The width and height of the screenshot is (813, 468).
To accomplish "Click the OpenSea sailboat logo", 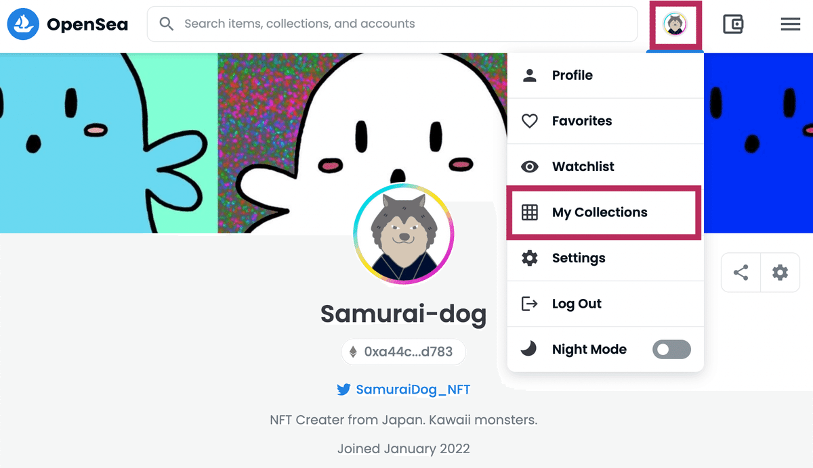I will 24,24.
